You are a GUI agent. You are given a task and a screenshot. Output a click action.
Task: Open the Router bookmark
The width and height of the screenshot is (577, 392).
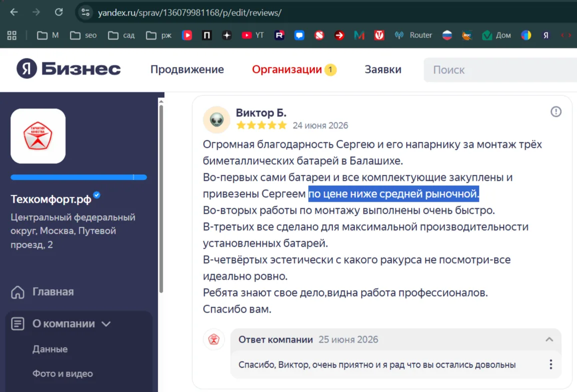tap(413, 35)
